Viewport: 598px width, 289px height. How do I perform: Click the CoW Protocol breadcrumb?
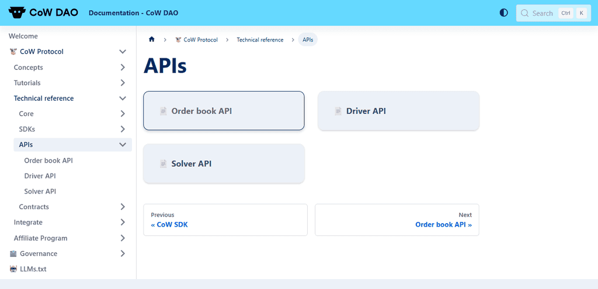[x=196, y=40]
